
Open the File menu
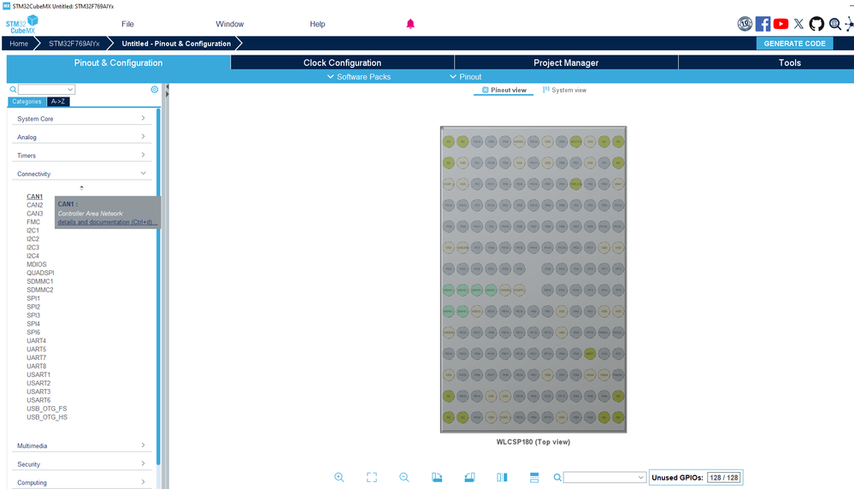click(127, 24)
